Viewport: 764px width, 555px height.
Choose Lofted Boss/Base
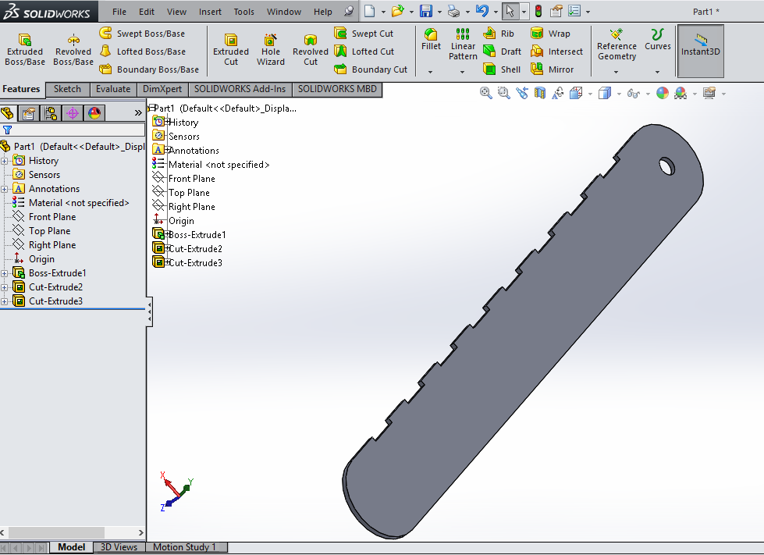142,52
